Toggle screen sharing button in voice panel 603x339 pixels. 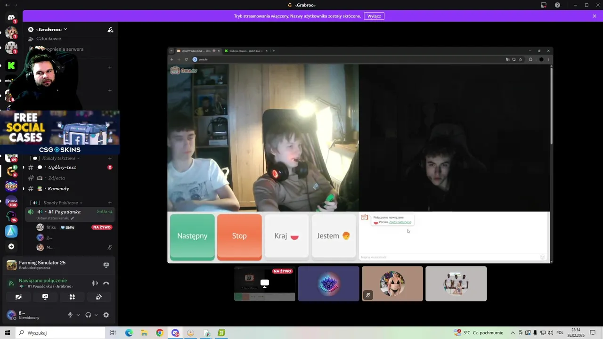[x=45, y=297]
